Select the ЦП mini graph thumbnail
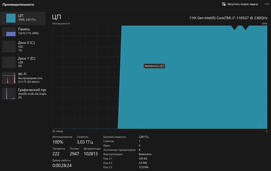 pos(9,18)
